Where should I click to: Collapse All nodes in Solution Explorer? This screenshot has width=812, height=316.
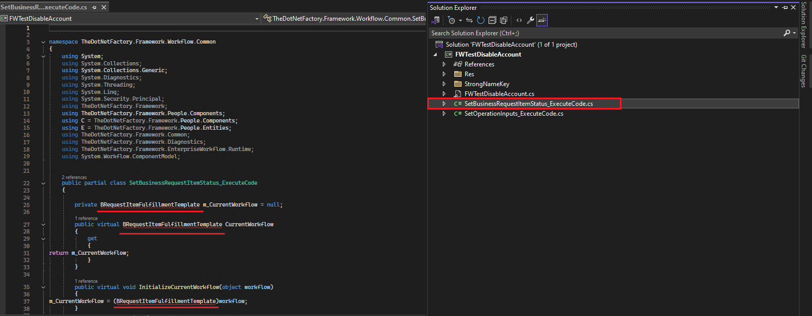(492, 20)
